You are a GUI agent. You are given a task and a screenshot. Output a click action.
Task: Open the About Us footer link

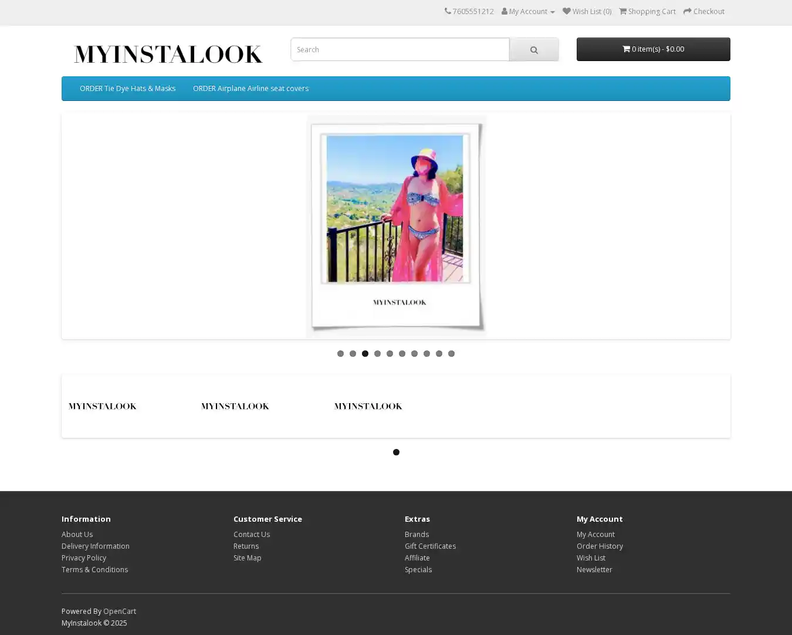77,534
